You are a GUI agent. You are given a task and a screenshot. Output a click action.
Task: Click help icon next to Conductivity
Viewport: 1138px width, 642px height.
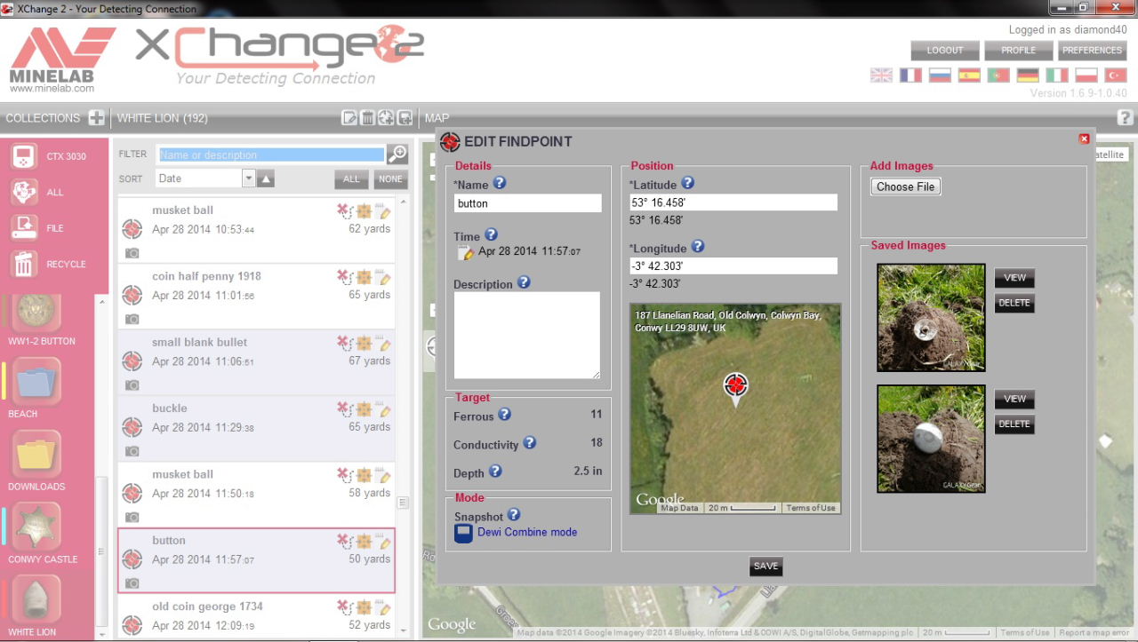[x=529, y=442]
